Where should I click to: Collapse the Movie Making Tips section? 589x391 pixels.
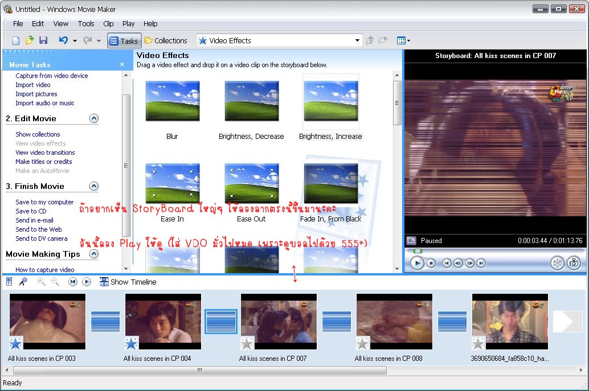(94, 254)
